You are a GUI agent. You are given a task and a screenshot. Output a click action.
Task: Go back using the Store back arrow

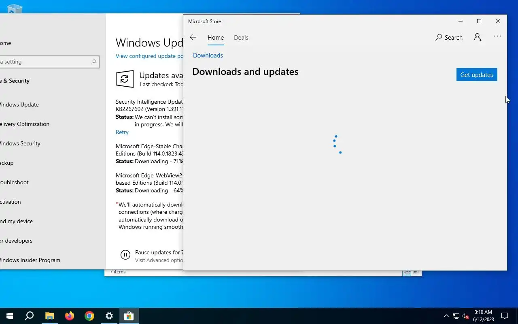(x=193, y=37)
